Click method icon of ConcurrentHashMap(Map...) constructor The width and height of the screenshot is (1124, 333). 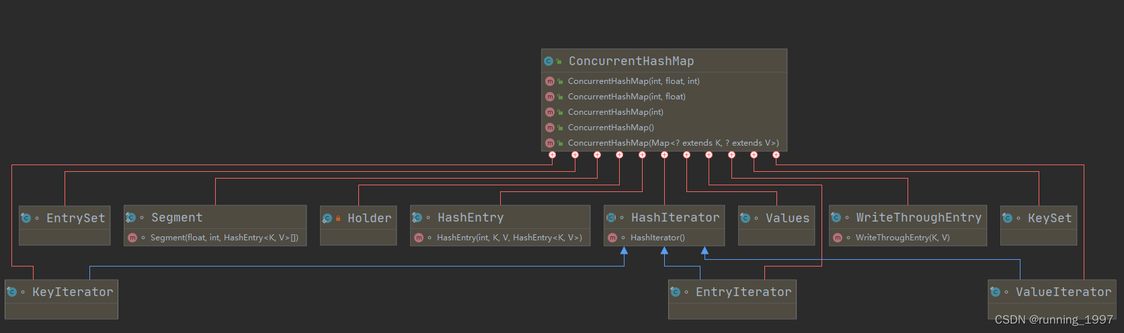click(x=550, y=143)
